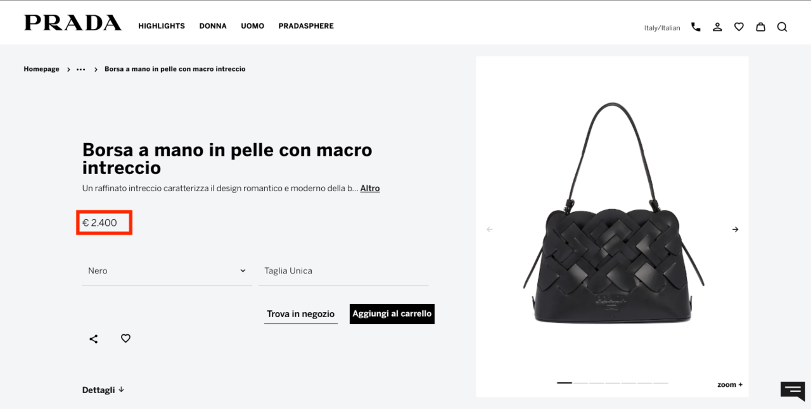Open the DONNA menu
The image size is (811, 409).
point(213,26)
